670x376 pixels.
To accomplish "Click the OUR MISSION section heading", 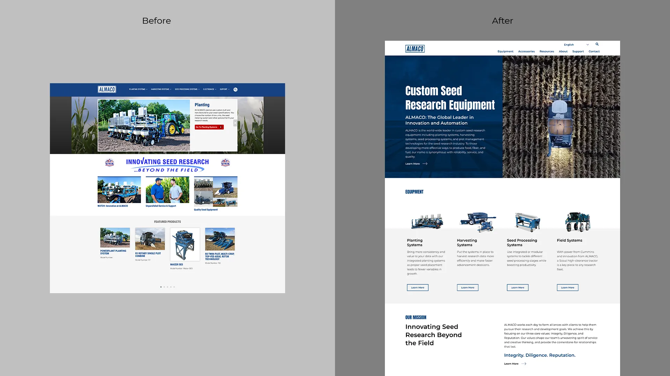I will [x=416, y=318].
